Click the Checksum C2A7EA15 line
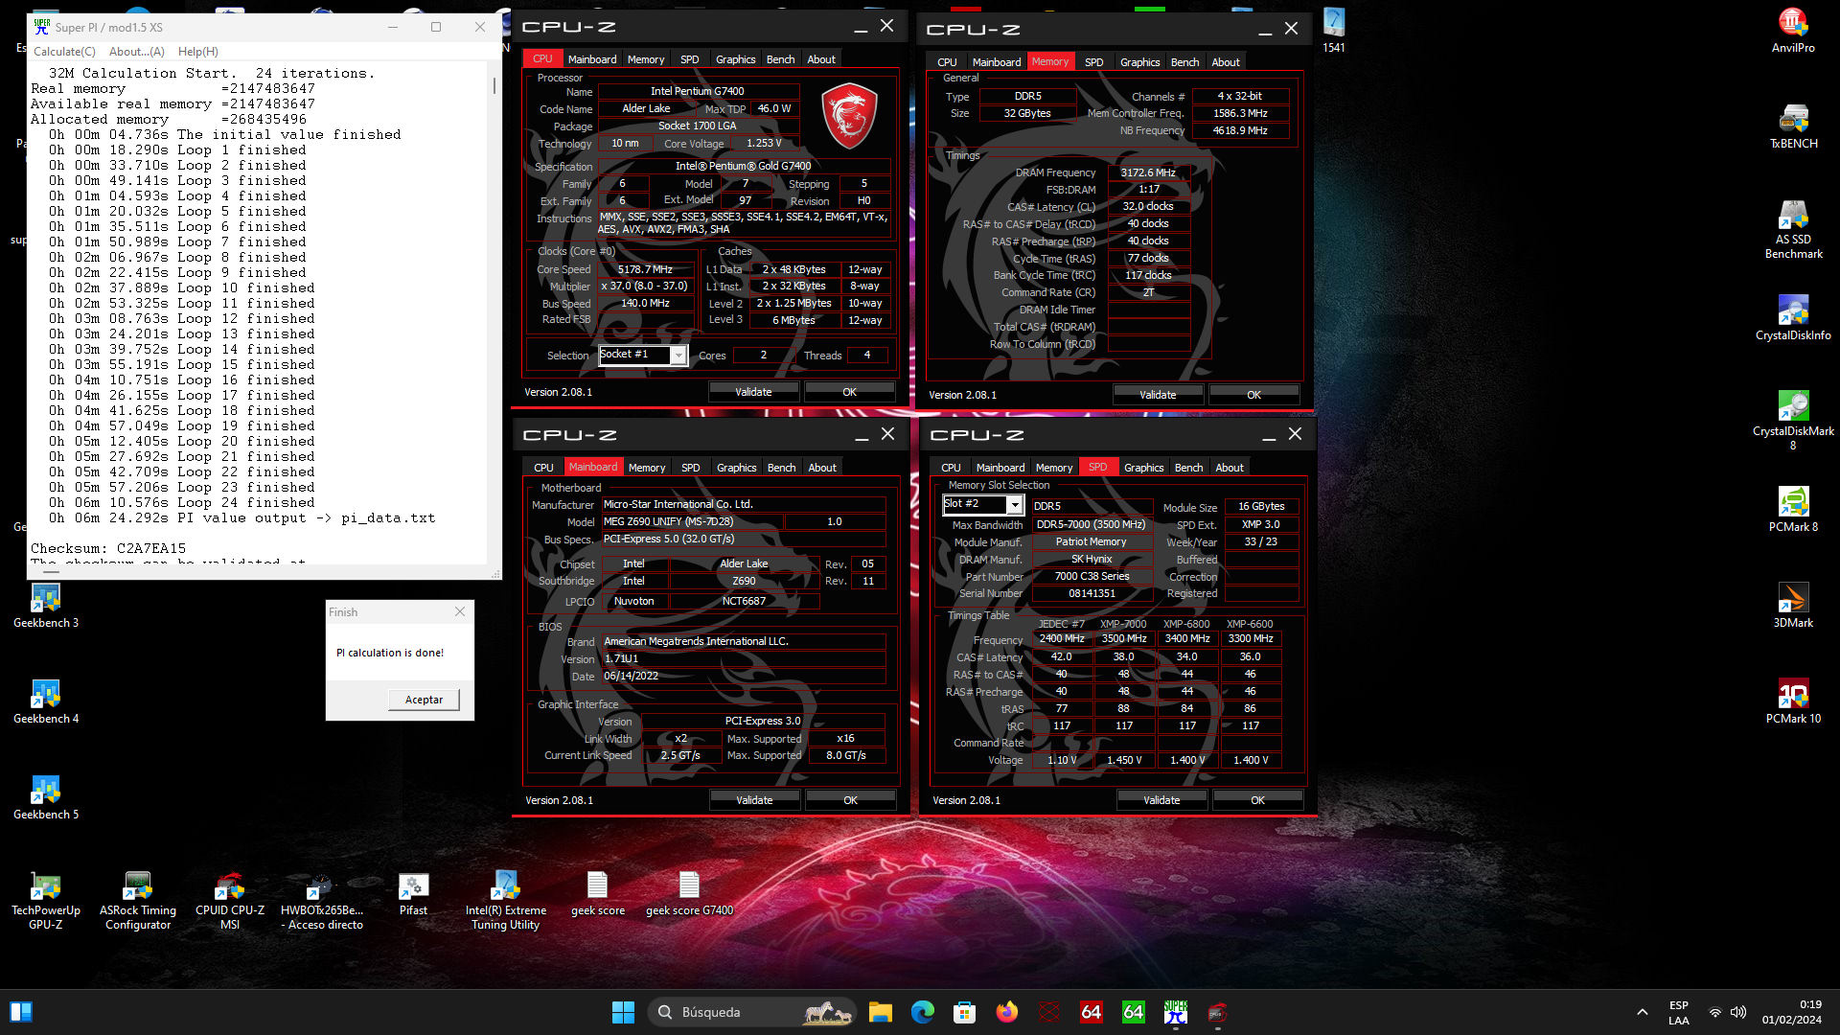The image size is (1840, 1035). click(108, 548)
